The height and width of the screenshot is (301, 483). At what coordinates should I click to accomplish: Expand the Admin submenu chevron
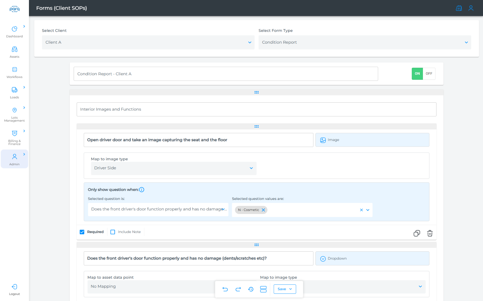point(24,154)
